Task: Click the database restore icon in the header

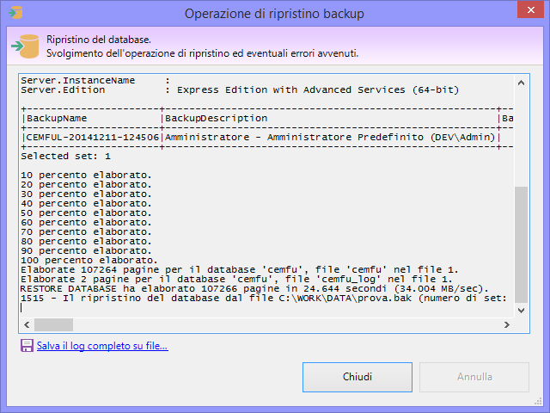Action: coord(26,46)
